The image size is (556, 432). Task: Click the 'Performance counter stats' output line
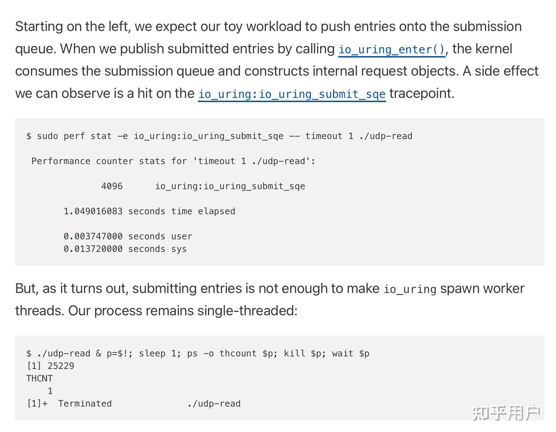pyautogui.click(x=173, y=161)
